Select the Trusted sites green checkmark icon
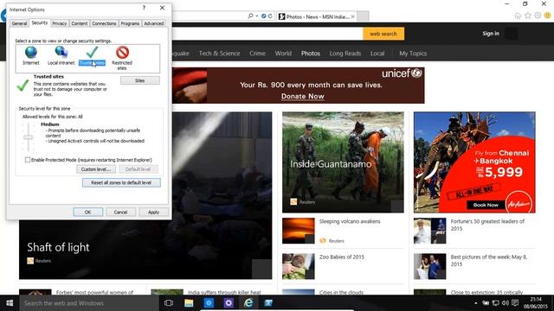 (x=93, y=52)
